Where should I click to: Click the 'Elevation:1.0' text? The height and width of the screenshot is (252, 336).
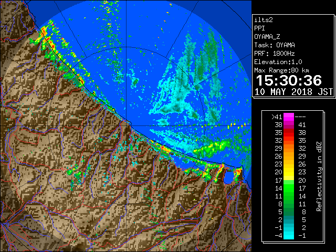tap(278, 62)
